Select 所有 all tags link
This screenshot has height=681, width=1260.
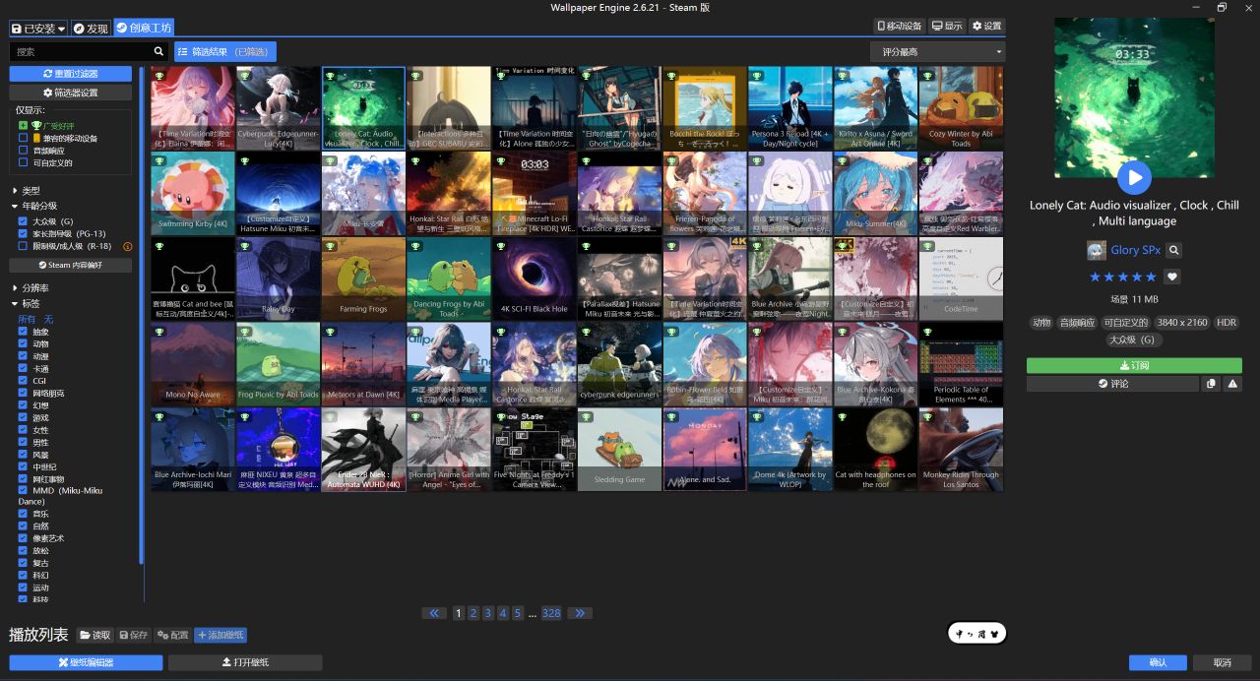point(27,319)
